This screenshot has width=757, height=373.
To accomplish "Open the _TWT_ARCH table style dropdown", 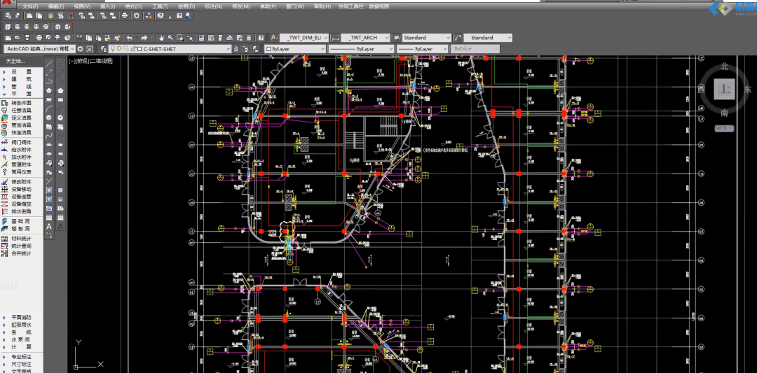I will [365, 37].
